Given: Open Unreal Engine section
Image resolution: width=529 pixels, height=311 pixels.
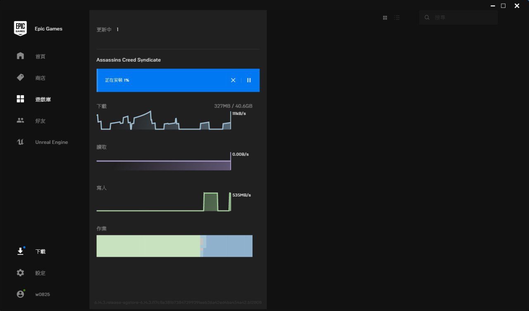Looking at the screenshot, I should point(51,142).
